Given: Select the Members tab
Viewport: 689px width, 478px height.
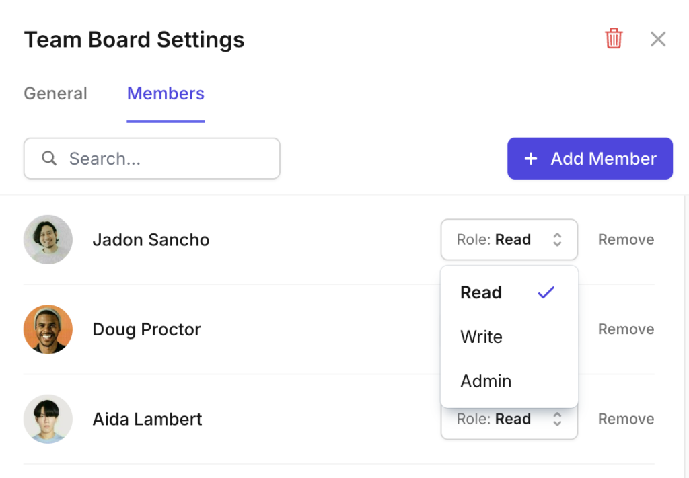Looking at the screenshot, I should tap(166, 93).
